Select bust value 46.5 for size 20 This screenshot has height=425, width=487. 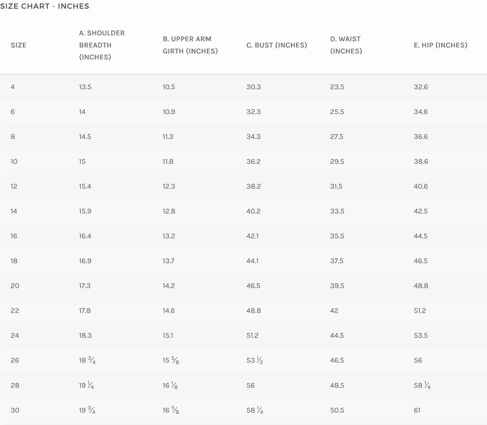tap(253, 286)
